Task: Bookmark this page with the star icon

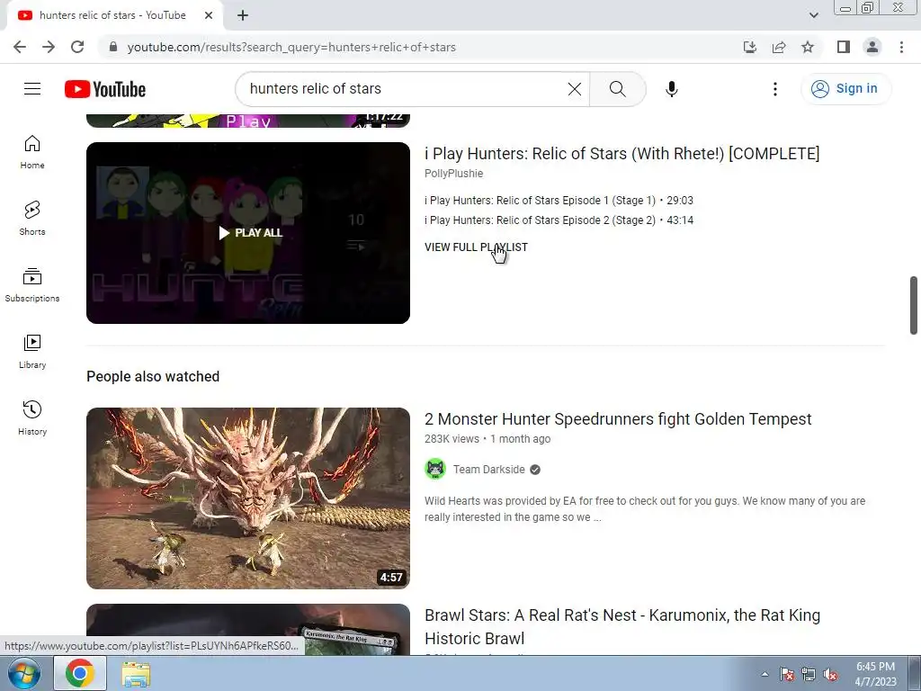Action: pyautogui.click(x=808, y=47)
